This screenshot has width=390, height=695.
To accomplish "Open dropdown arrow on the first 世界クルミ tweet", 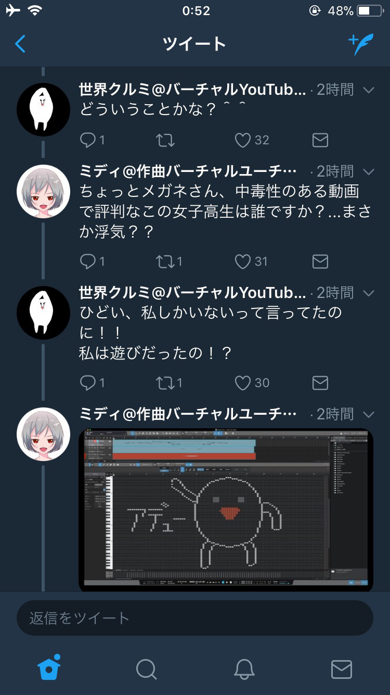I will pos(368,90).
